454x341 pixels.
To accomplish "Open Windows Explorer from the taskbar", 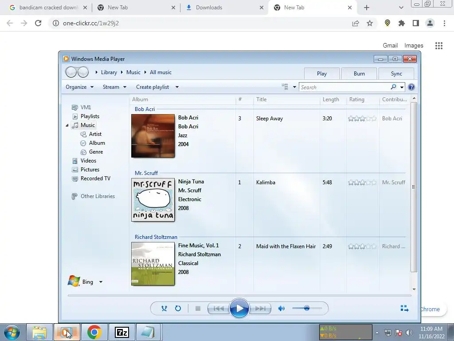I will [39, 332].
